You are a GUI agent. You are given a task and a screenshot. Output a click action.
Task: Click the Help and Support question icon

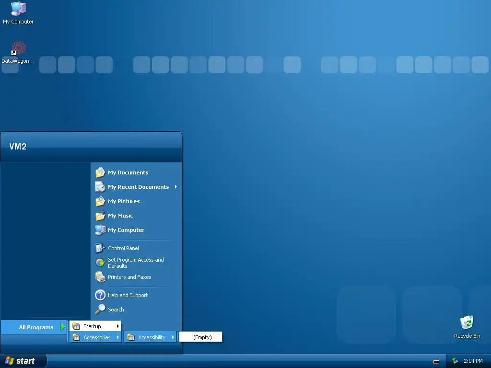(x=100, y=295)
